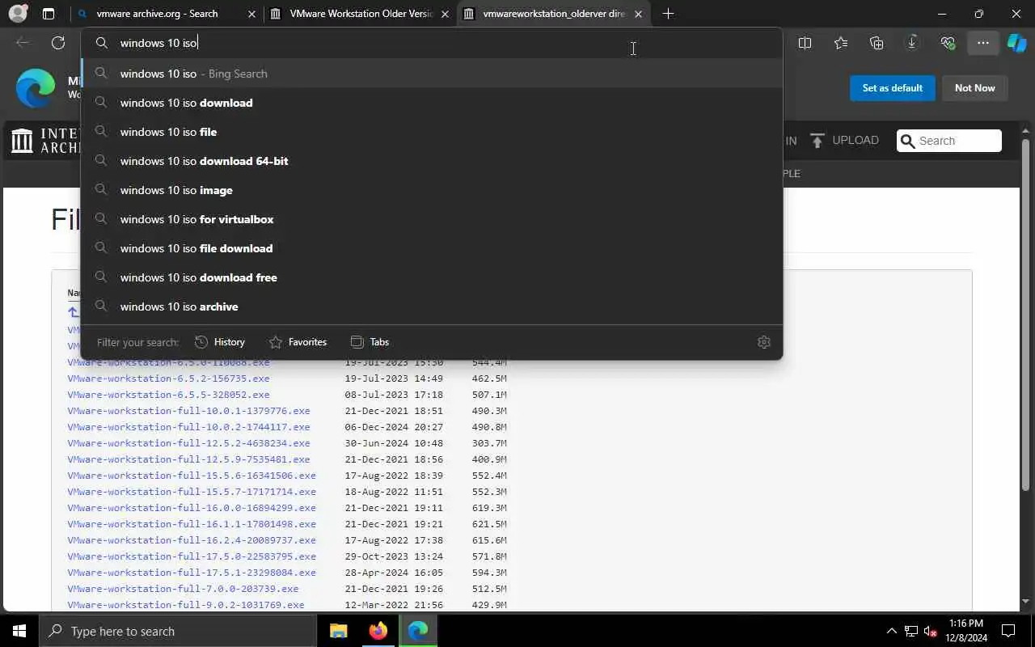Download VMware-workstation-full-17.5.0-22583795.exe
Viewport: 1035px width, 647px height.
[x=192, y=556]
